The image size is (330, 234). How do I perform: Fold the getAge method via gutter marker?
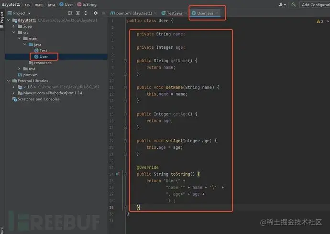(x=125, y=114)
